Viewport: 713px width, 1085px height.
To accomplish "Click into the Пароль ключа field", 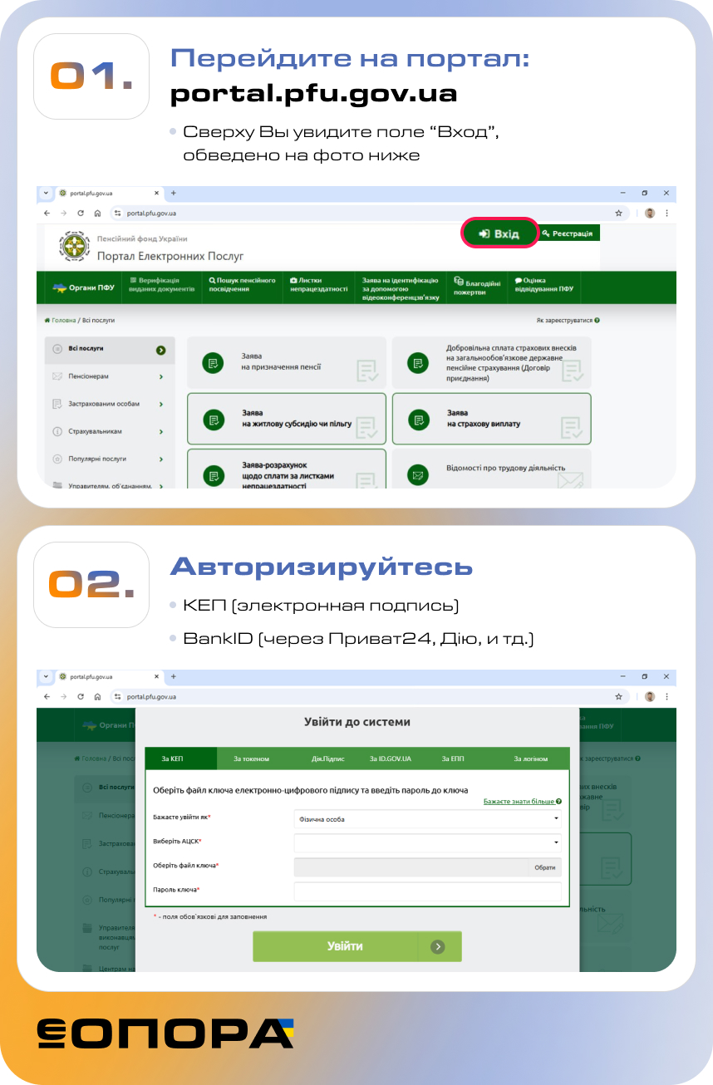I will pyautogui.click(x=427, y=891).
